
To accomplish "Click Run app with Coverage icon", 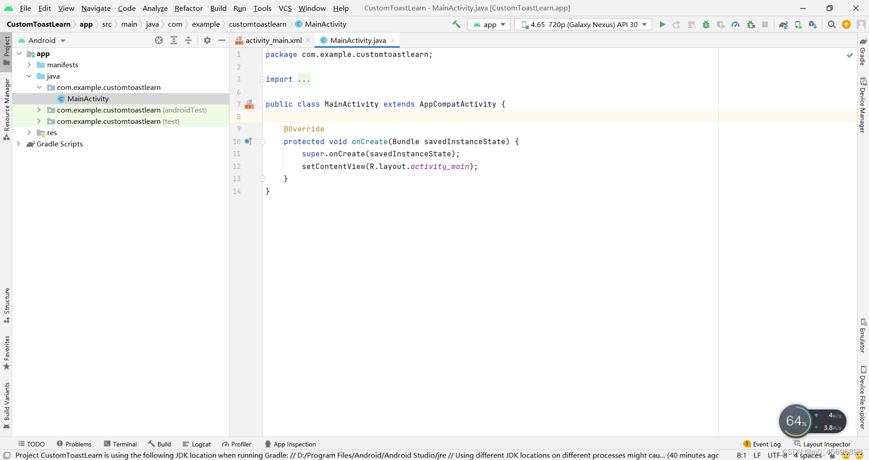I will tap(721, 24).
